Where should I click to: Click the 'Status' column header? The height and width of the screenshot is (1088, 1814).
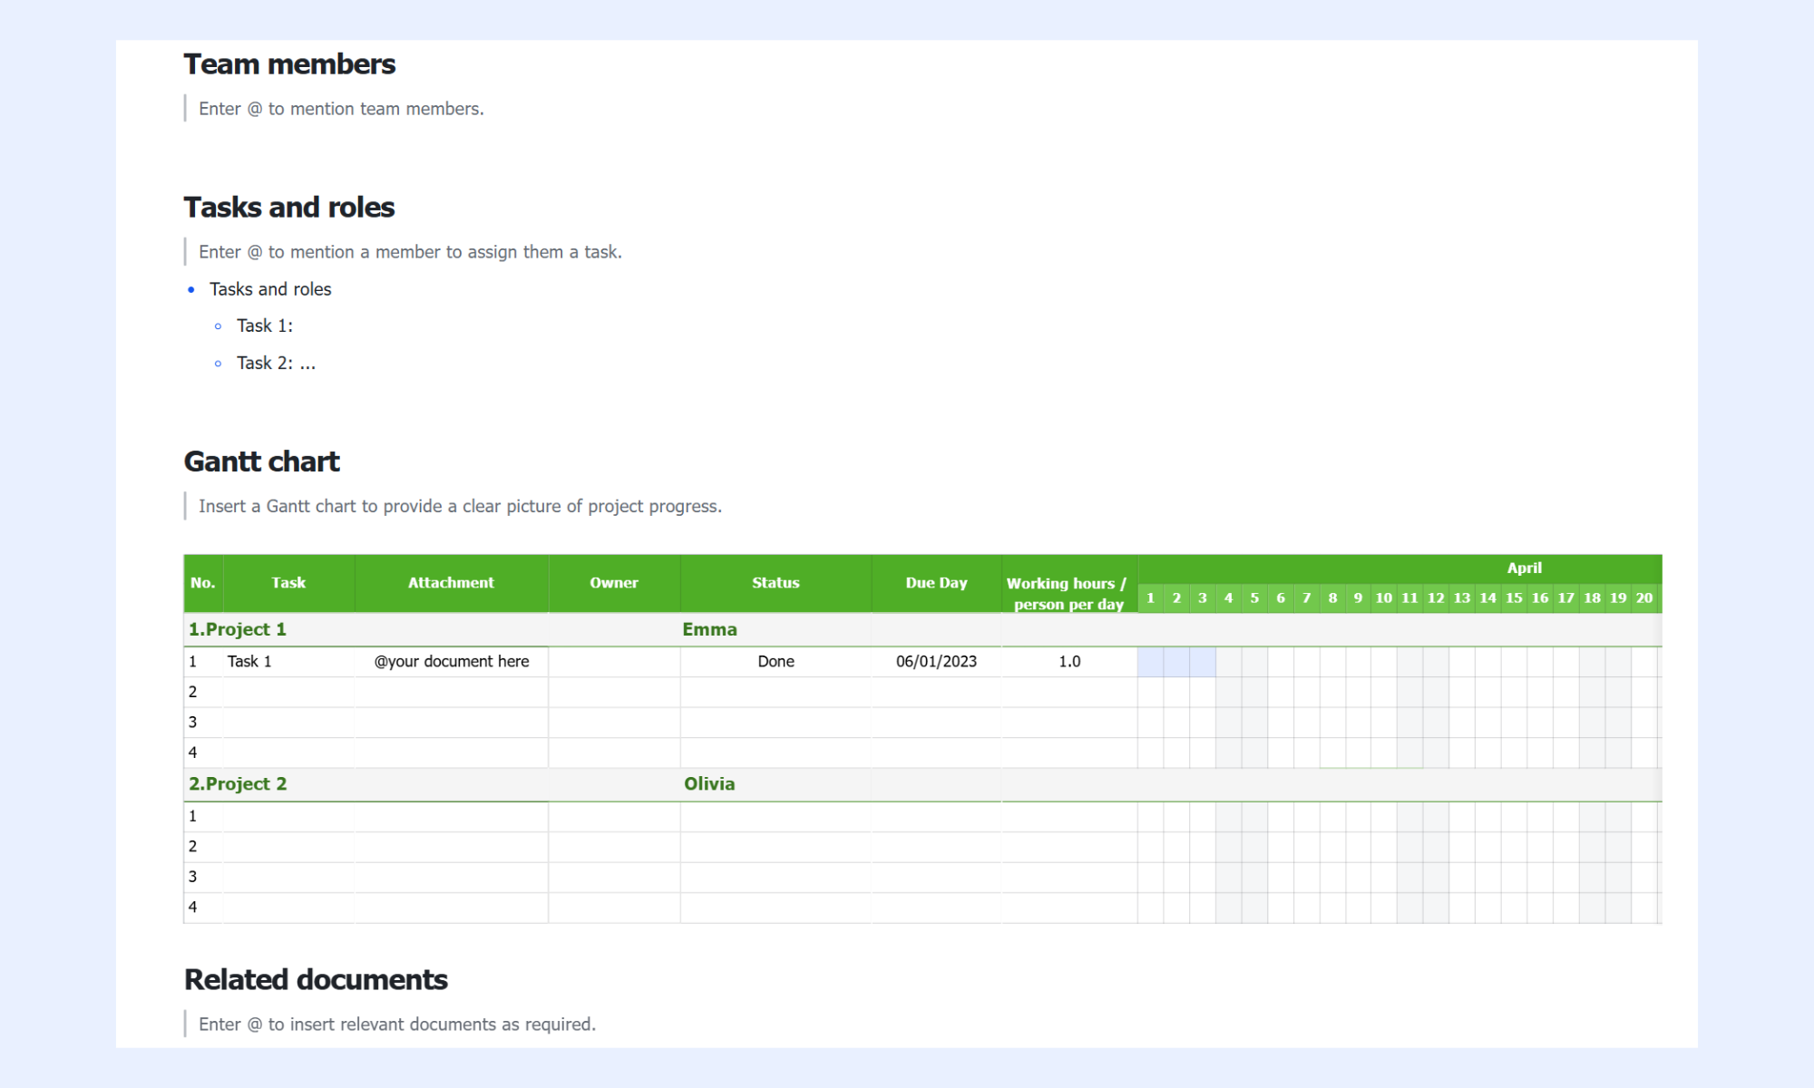pyautogui.click(x=775, y=583)
